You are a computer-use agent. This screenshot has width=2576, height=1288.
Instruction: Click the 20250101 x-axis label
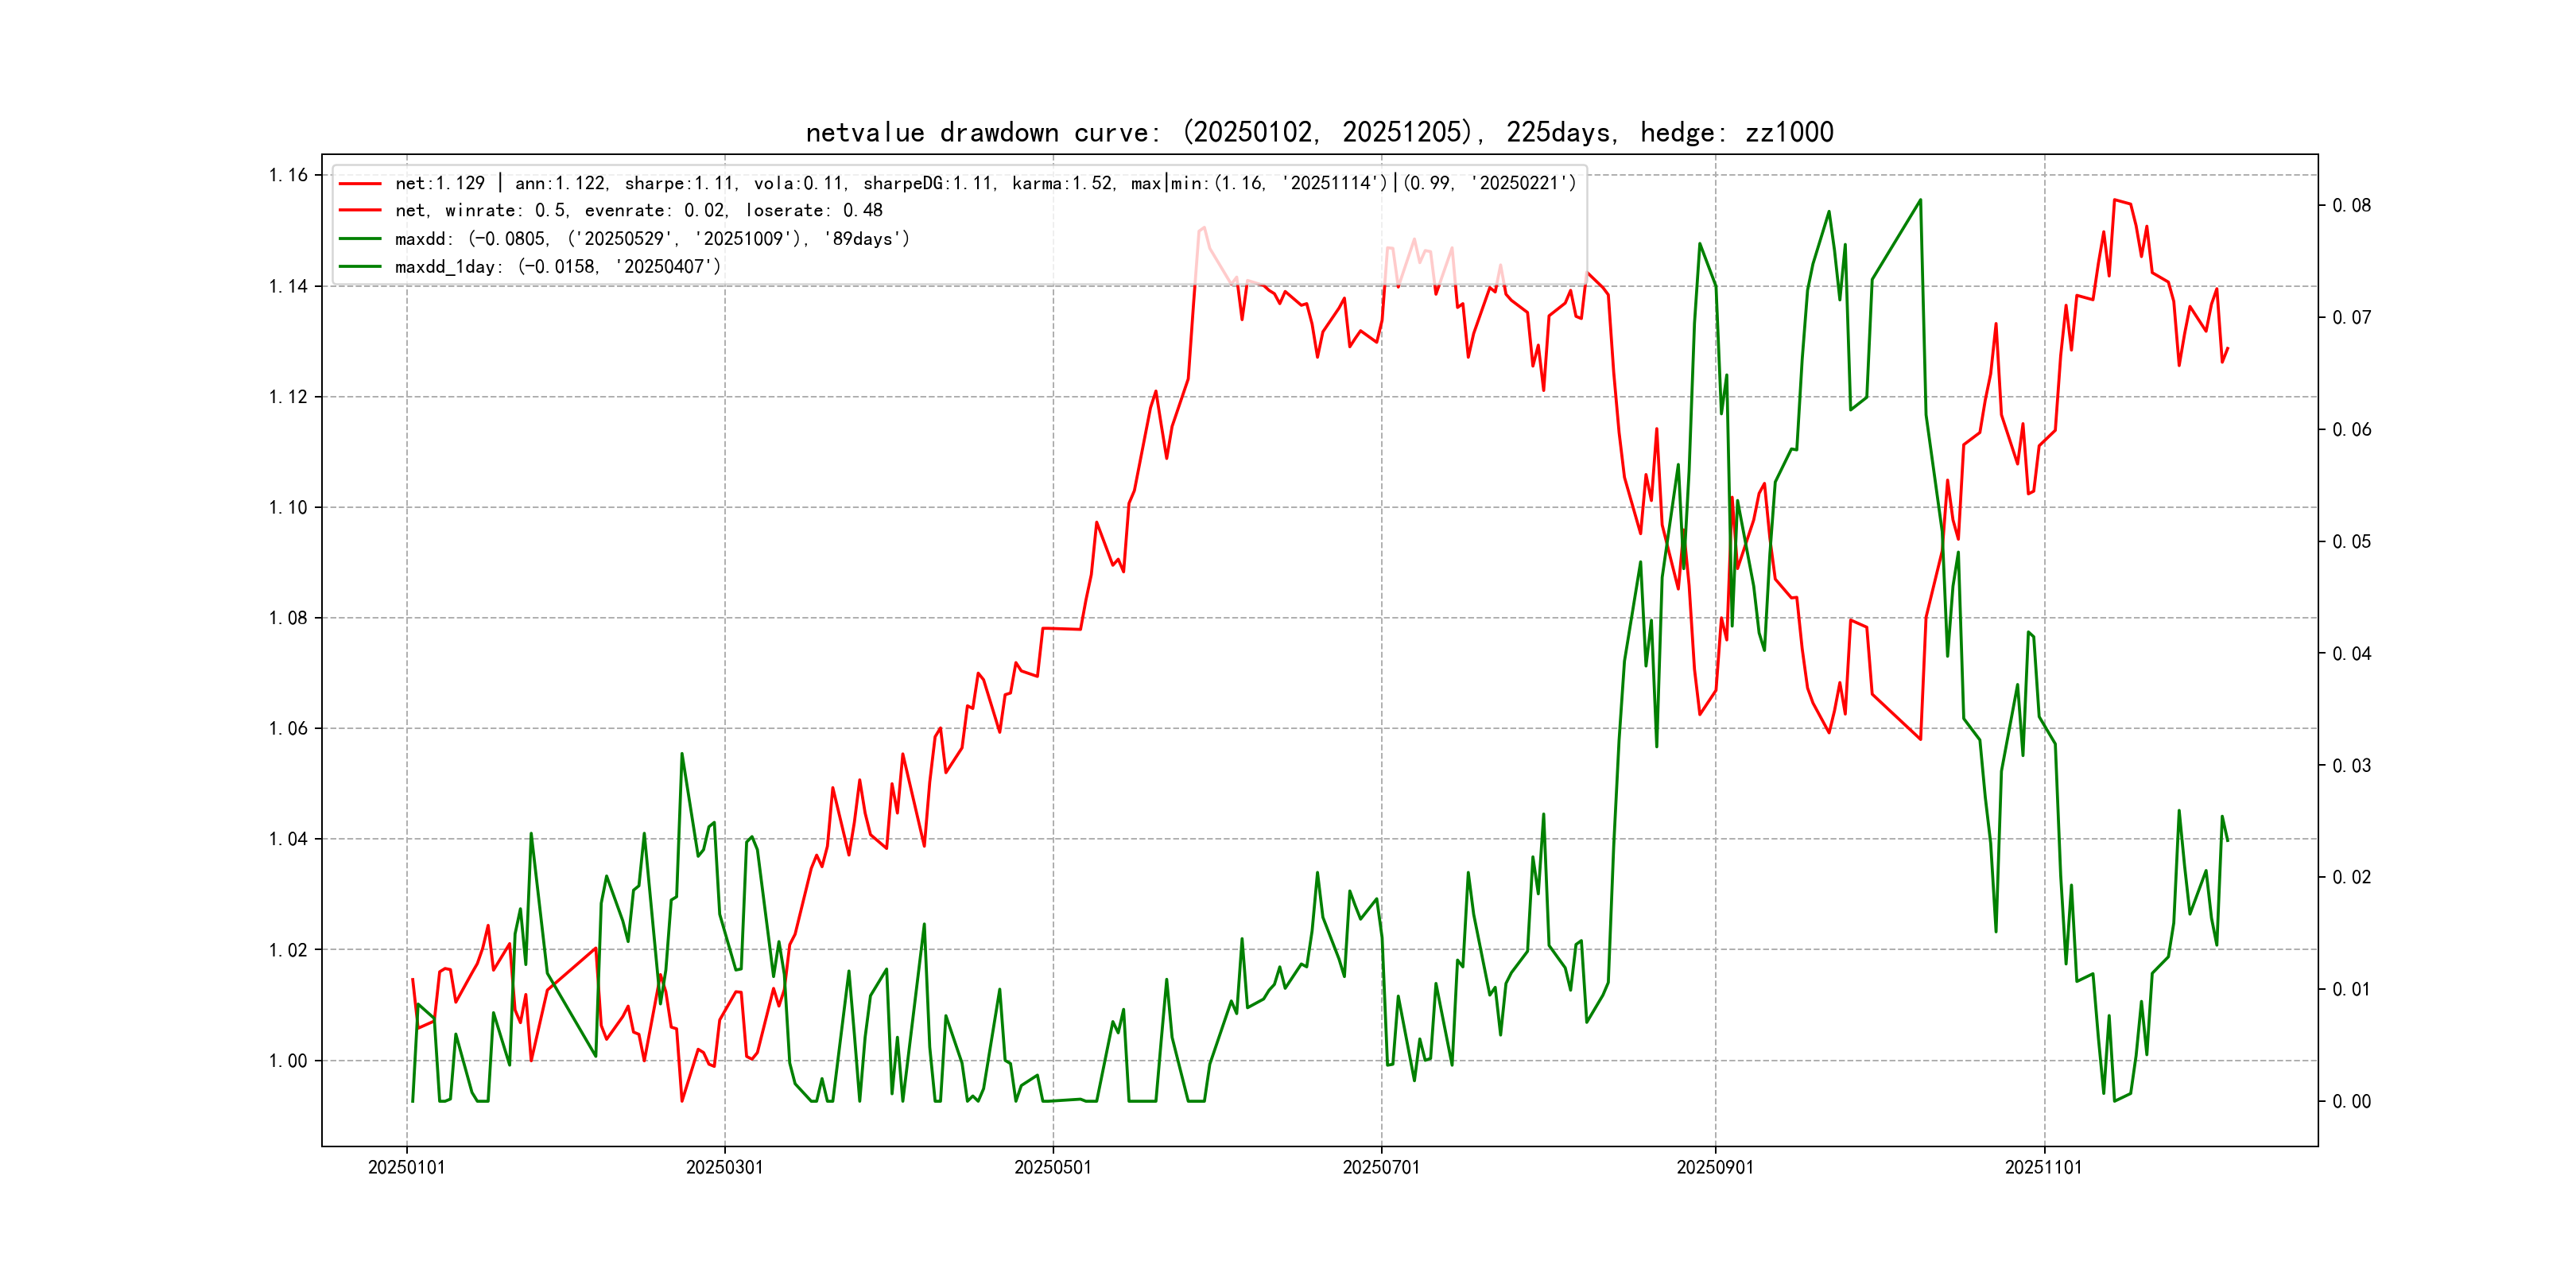click(406, 1167)
